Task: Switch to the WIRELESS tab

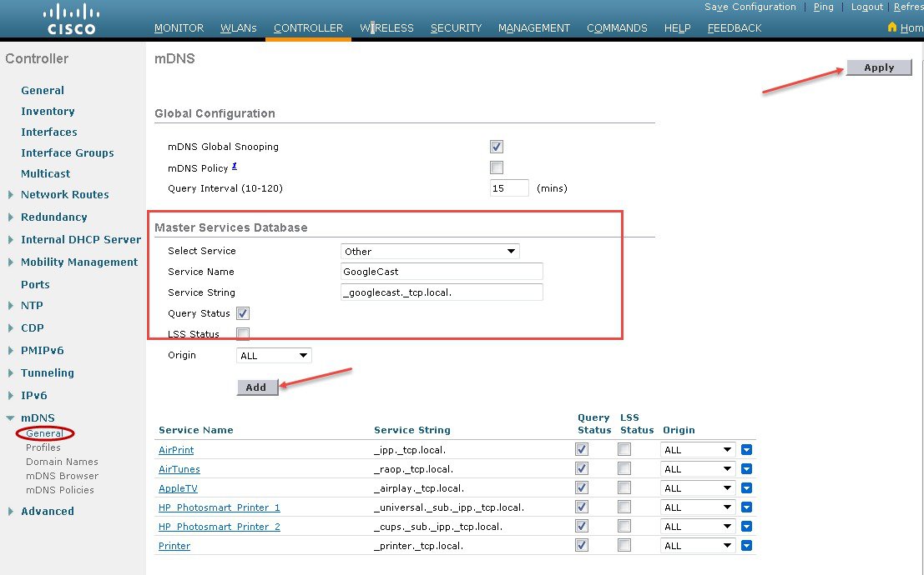Action: tap(386, 27)
